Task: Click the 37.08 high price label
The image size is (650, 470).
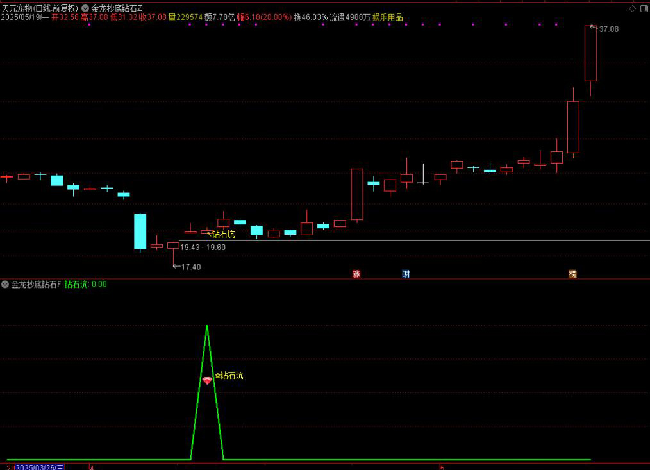Action: (608, 29)
